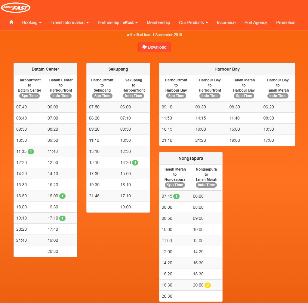This screenshot has width=308, height=303.
Task: Click the Indo Time badge under Harbour Bay to Harbourfront
Action: click(210, 96)
